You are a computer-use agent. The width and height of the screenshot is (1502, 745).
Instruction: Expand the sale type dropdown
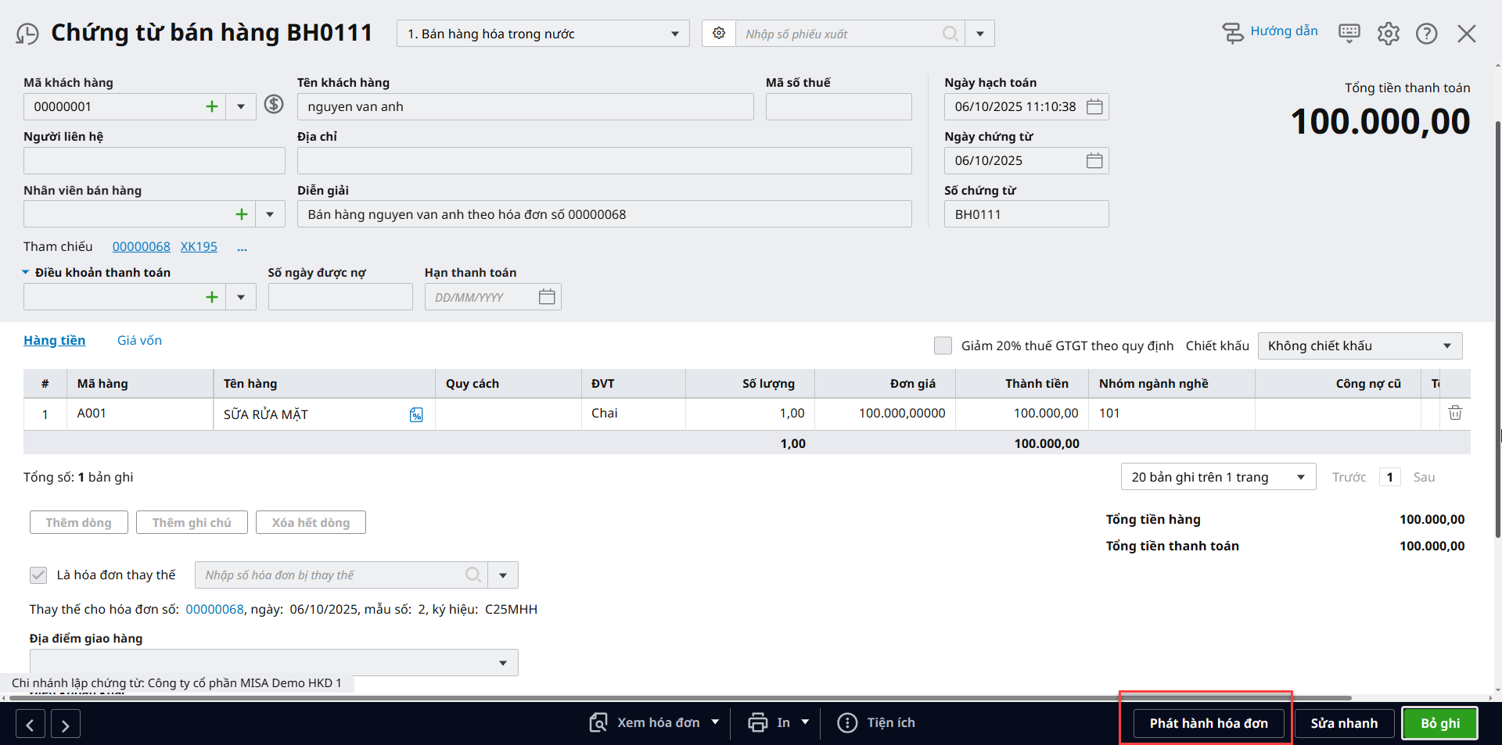(x=543, y=34)
